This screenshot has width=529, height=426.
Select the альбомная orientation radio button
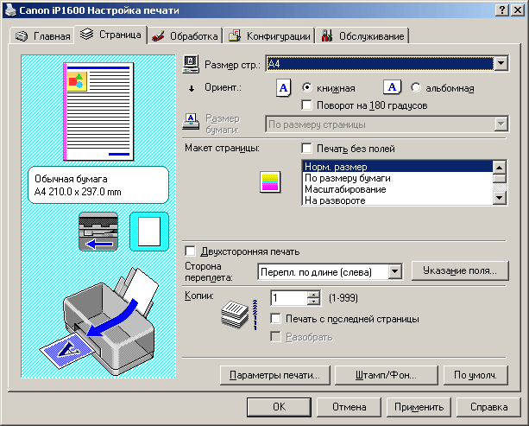(416, 88)
